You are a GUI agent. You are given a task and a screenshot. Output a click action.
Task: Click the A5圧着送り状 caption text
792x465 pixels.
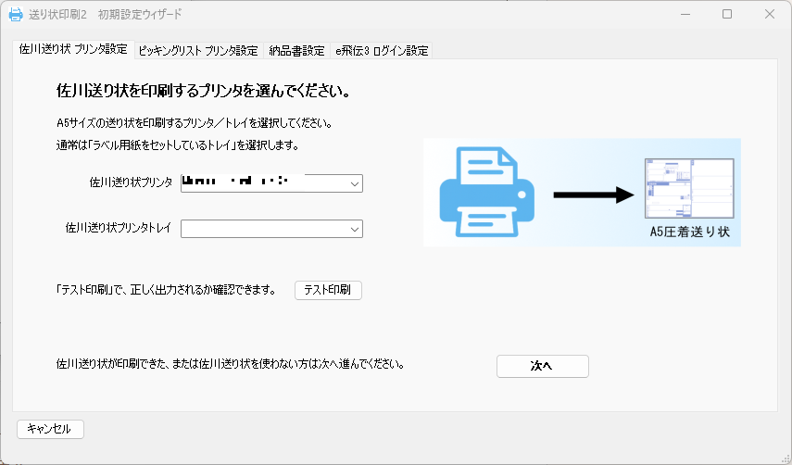pyautogui.click(x=689, y=232)
